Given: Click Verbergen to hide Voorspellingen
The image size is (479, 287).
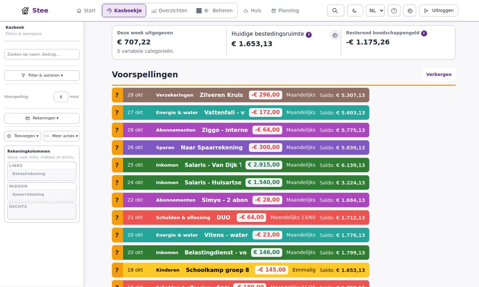Looking at the screenshot, I should [x=439, y=75].
